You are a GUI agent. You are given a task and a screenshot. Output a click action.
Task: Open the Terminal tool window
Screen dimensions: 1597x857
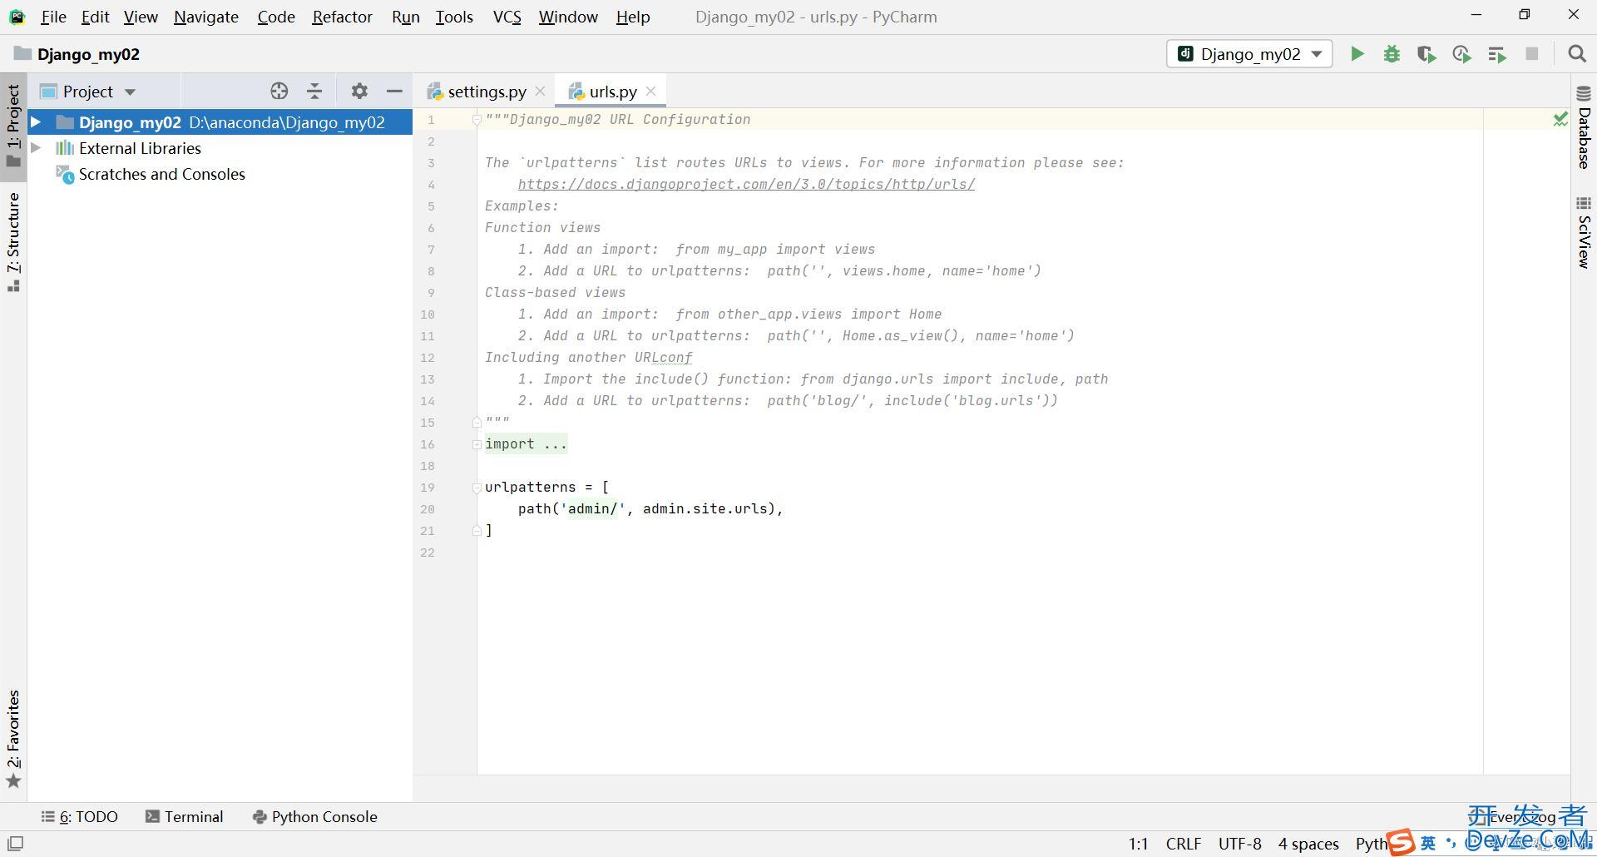pos(185,817)
